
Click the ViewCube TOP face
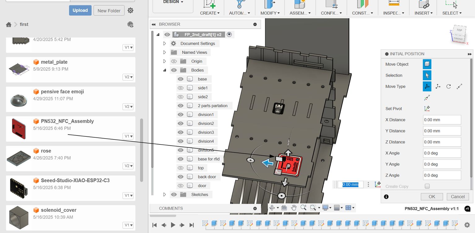coord(459,30)
